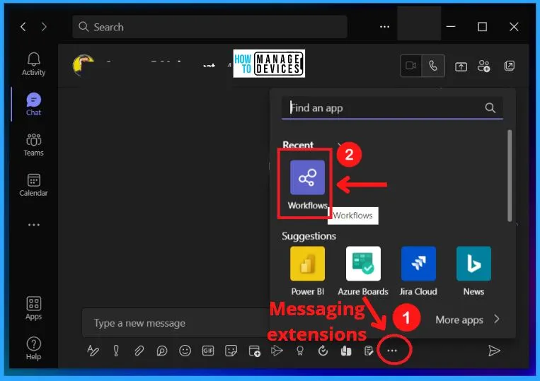
Task: Go back using navigation arrow
Action: tap(23, 27)
